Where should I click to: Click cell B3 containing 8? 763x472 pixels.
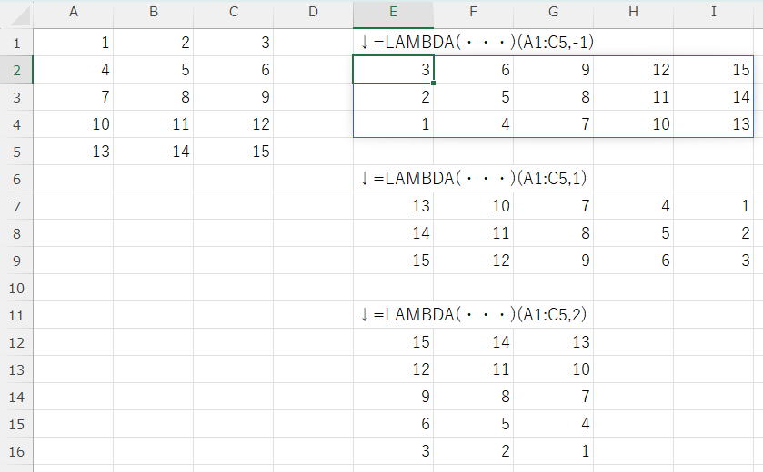153,97
